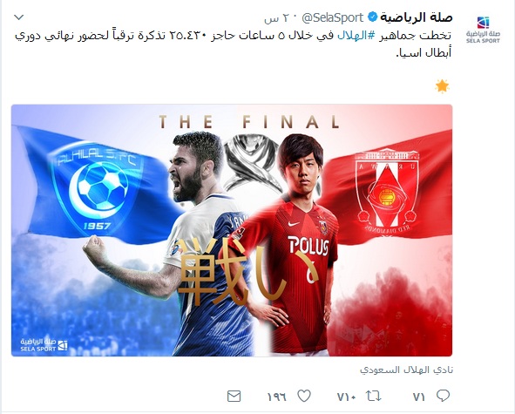Open the #الهلال hashtag link
The height and width of the screenshot is (414, 515).
coord(356,36)
